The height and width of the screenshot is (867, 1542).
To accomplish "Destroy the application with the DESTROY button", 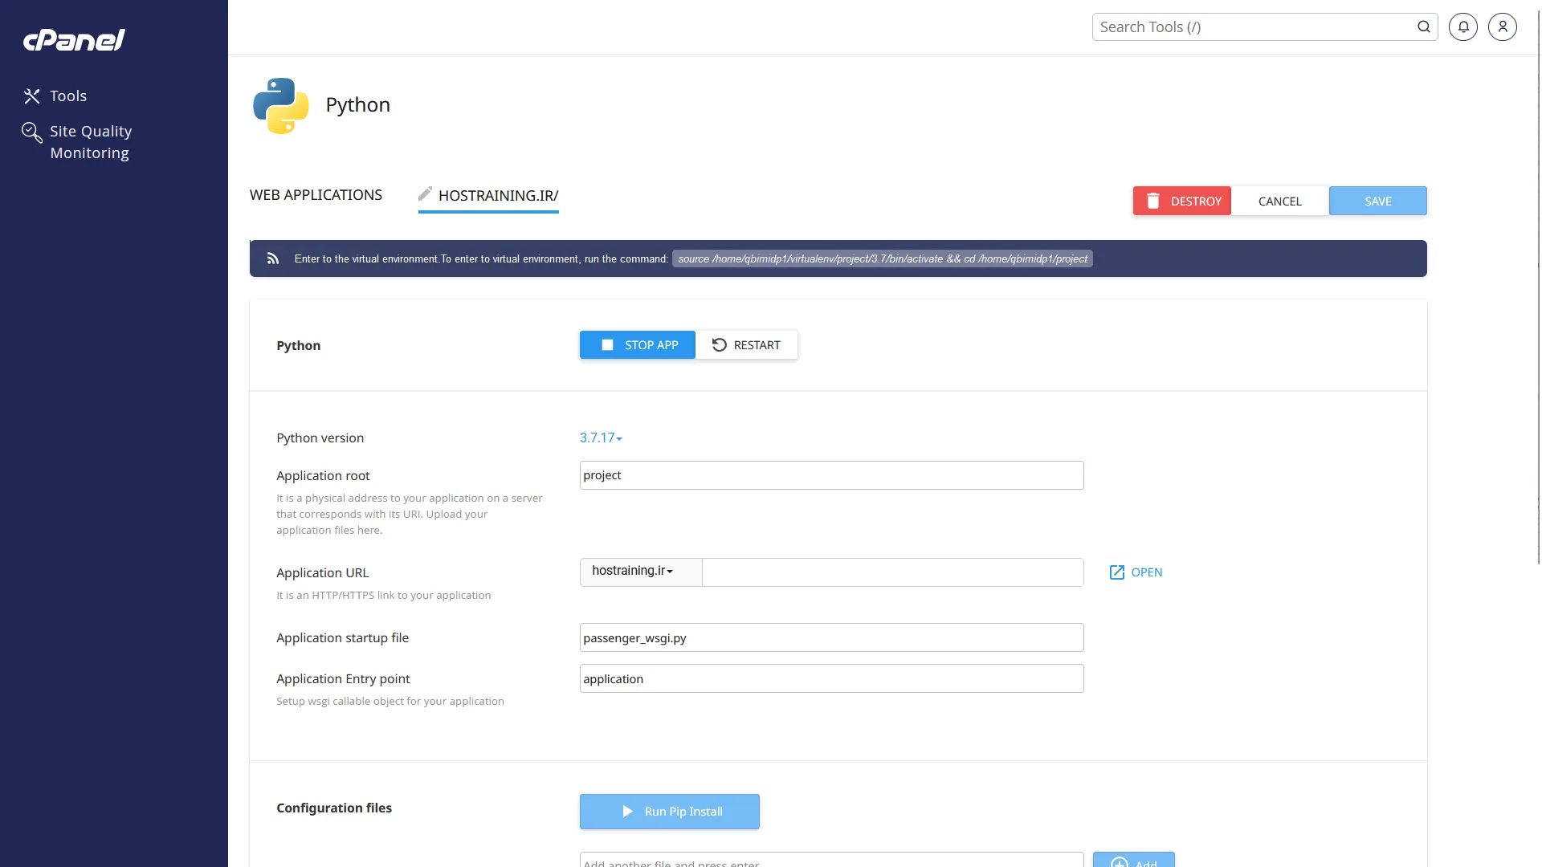I will [x=1181, y=201].
